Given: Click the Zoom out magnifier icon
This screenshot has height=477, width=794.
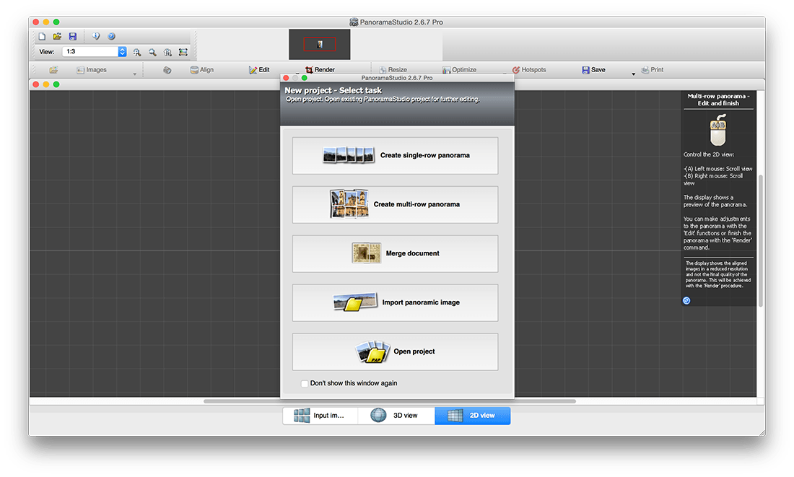Looking at the screenshot, I should [x=152, y=52].
